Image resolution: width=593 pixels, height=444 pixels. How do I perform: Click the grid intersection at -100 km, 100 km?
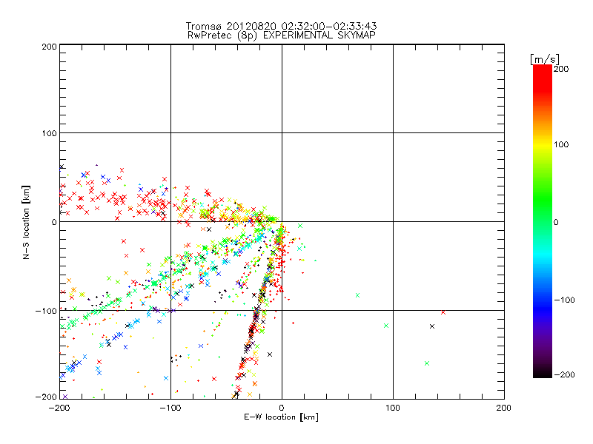[x=170, y=133]
